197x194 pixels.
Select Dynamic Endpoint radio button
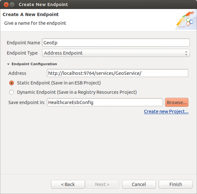click(x=12, y=92)
